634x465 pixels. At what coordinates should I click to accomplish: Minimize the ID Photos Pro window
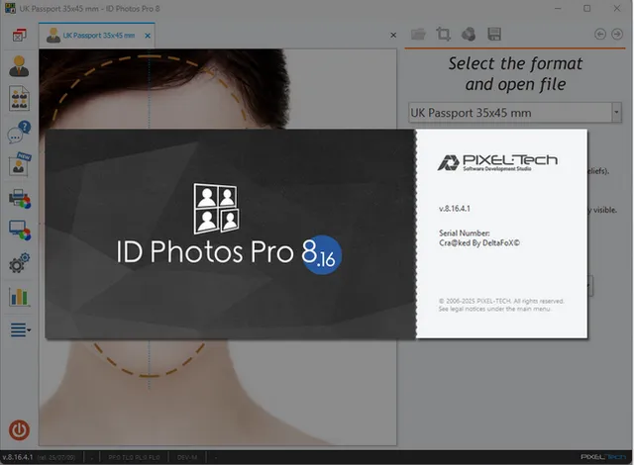click(x=558, y=8)
